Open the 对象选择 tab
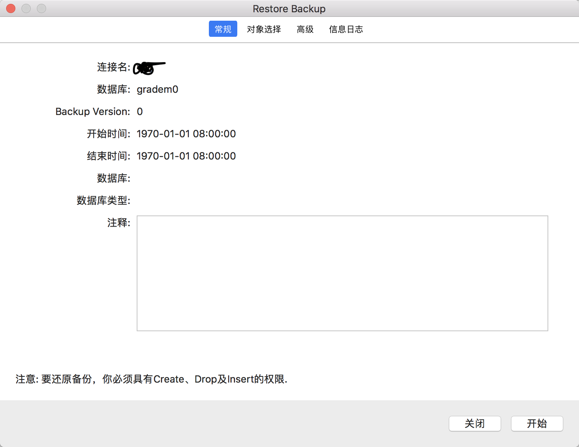Screen dimensions: 579x447 [264, 29]
